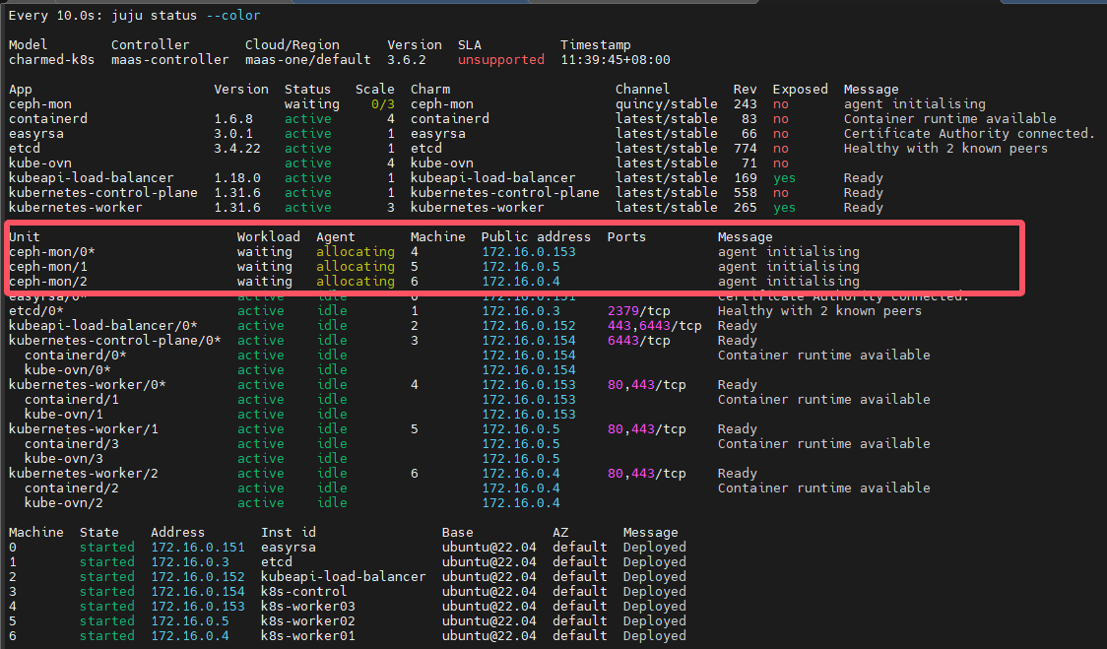Select unit name 'etcd/0*'

tap(36, 311)
